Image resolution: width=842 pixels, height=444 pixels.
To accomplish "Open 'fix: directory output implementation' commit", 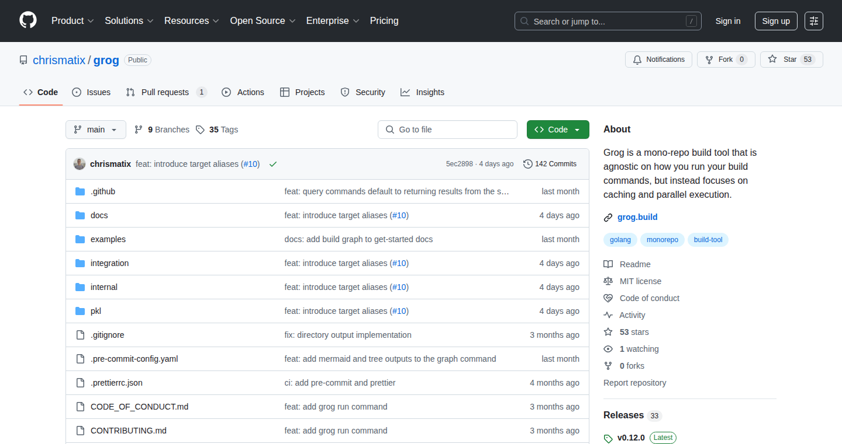I will point(348,335).
